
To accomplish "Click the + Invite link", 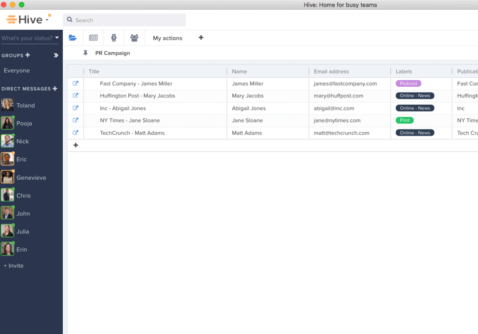I will click(14, 266).
